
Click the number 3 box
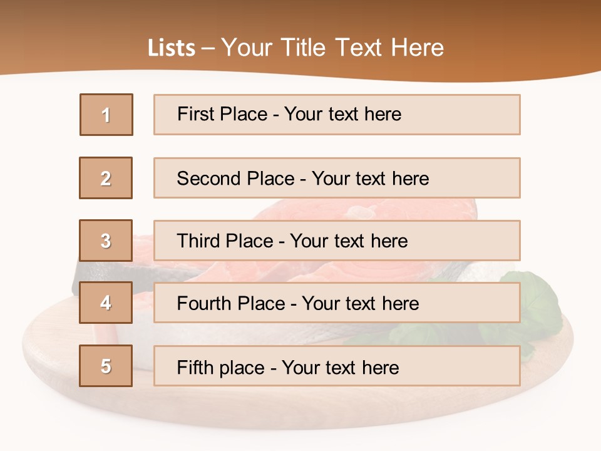click(x=106, y=241)
